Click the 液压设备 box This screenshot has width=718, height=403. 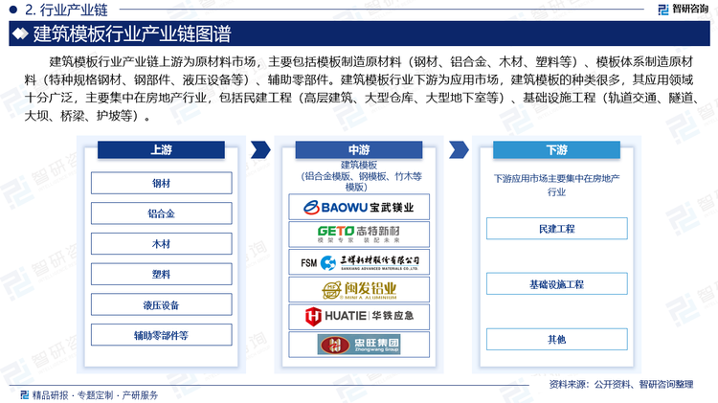pos(161,305)
